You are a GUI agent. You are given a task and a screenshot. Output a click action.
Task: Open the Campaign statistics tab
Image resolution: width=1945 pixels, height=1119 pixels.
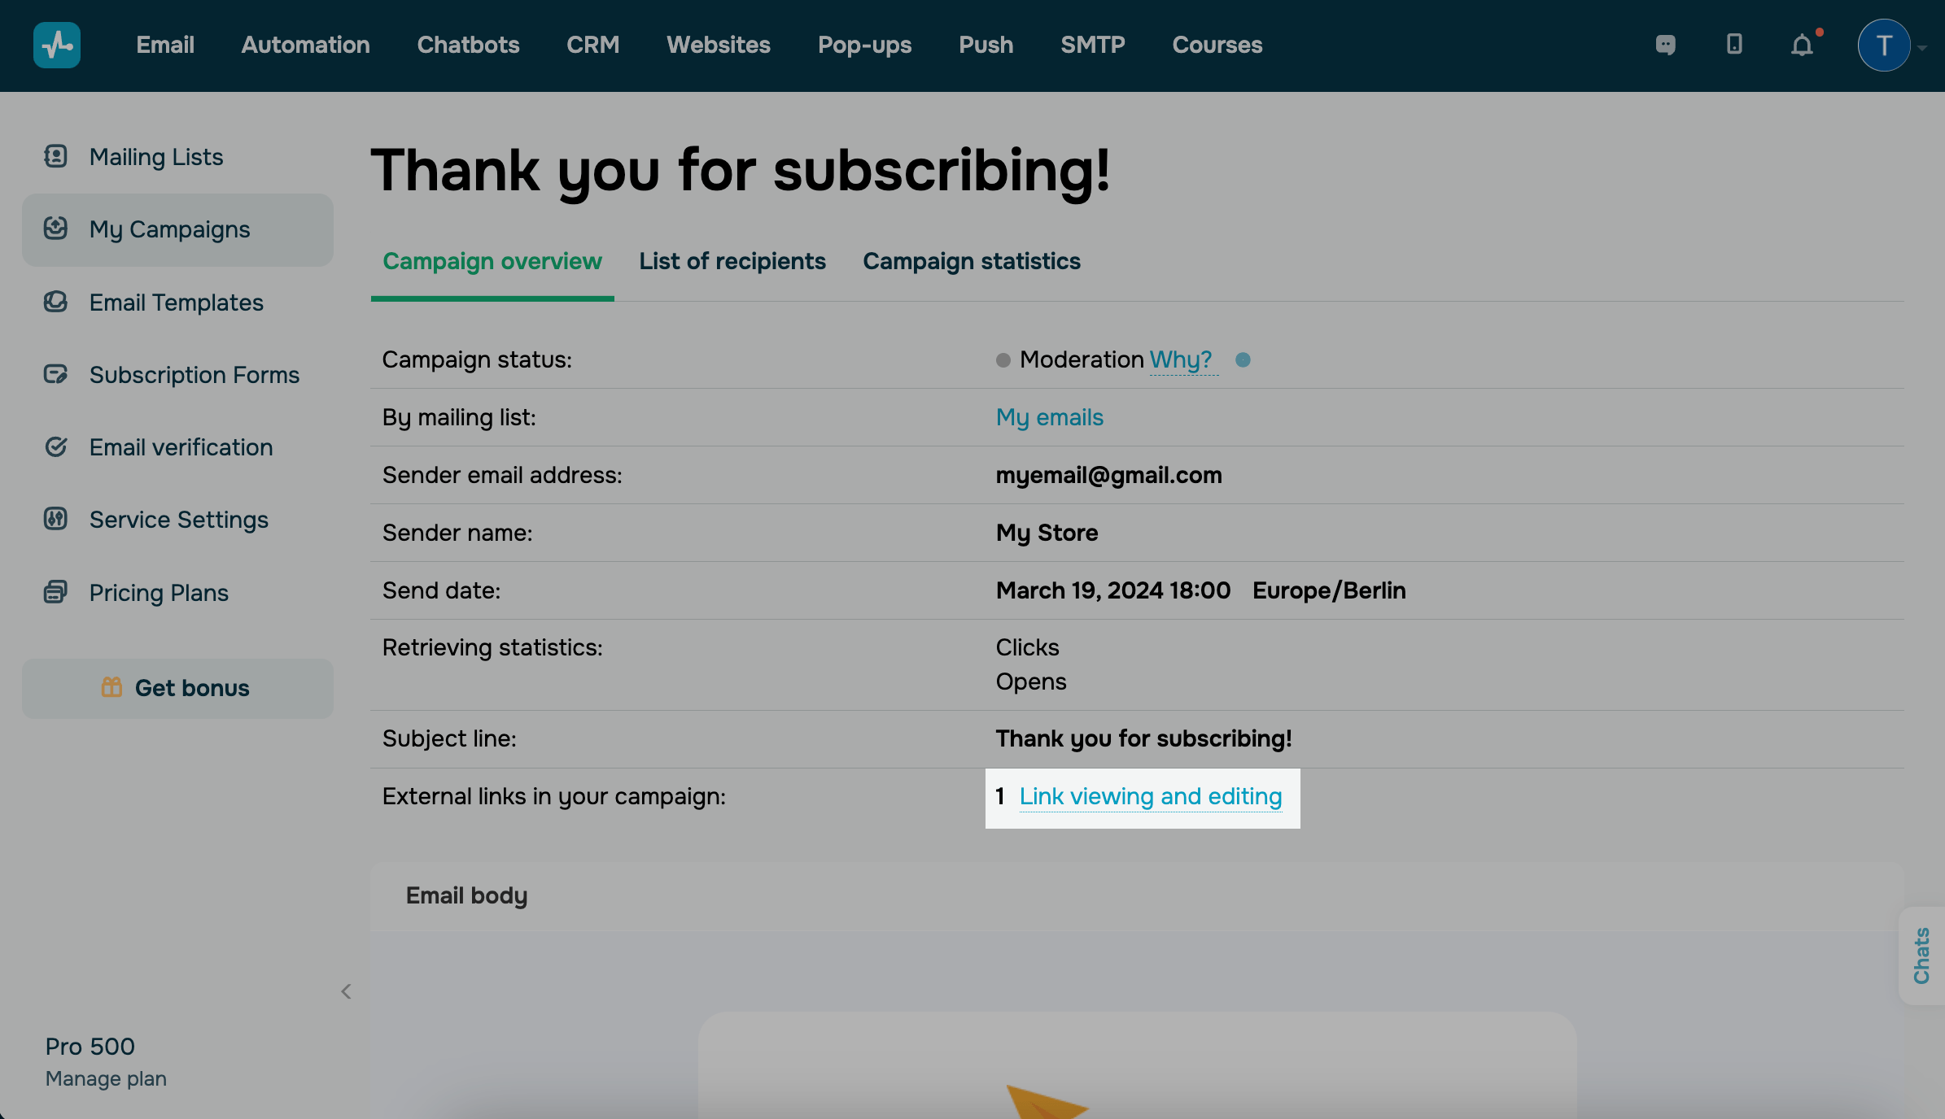(x=971, y=261)
